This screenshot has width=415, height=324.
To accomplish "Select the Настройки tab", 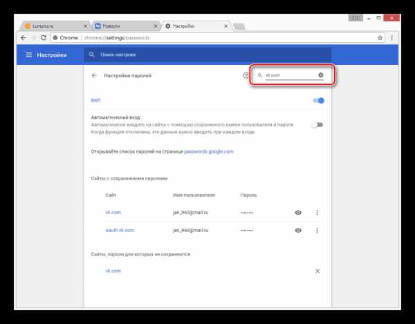I will pos(195,26).
